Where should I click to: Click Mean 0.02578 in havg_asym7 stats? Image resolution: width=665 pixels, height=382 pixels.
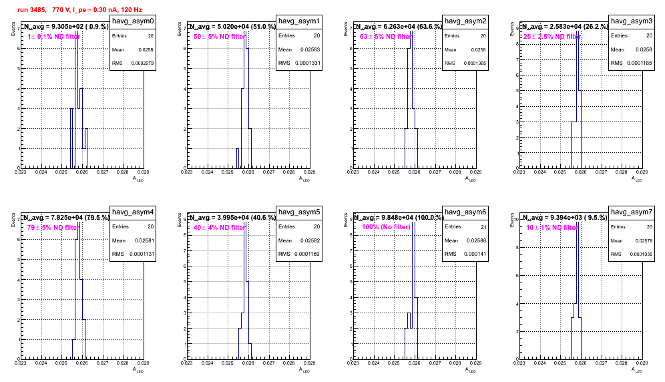click(632, 240)
